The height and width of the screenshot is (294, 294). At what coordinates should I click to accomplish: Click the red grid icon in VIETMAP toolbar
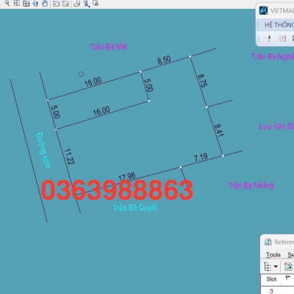pyautogui.click(x=283, y=38)
